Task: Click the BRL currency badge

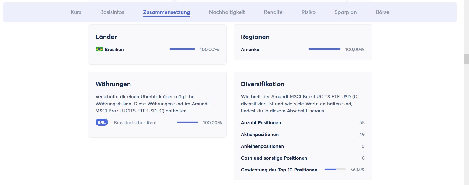Action: 101,122
